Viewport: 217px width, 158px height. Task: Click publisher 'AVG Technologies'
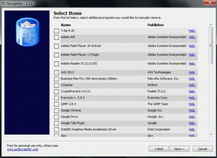[x=159, y=72]
